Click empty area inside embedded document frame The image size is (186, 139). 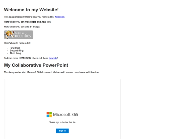pyautogui.click(x=62, y=95)
